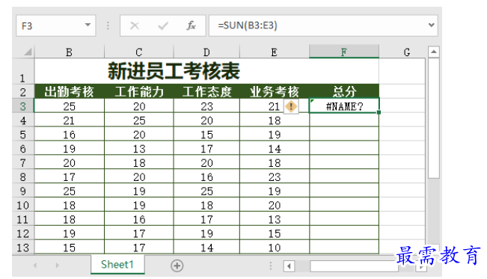Select cell E3 with value 21
The width and height of the screenshot is (487, 279).
coord(275,106)
